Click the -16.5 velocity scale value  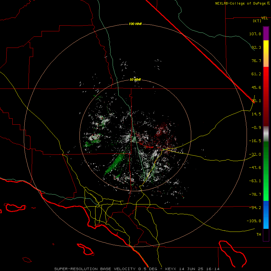point(255,141)
